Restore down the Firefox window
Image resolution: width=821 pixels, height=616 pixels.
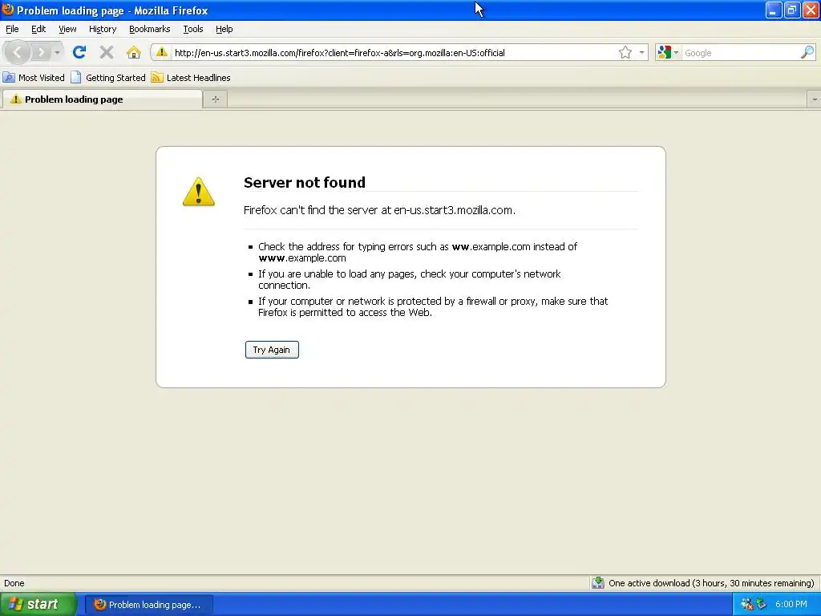792,10
